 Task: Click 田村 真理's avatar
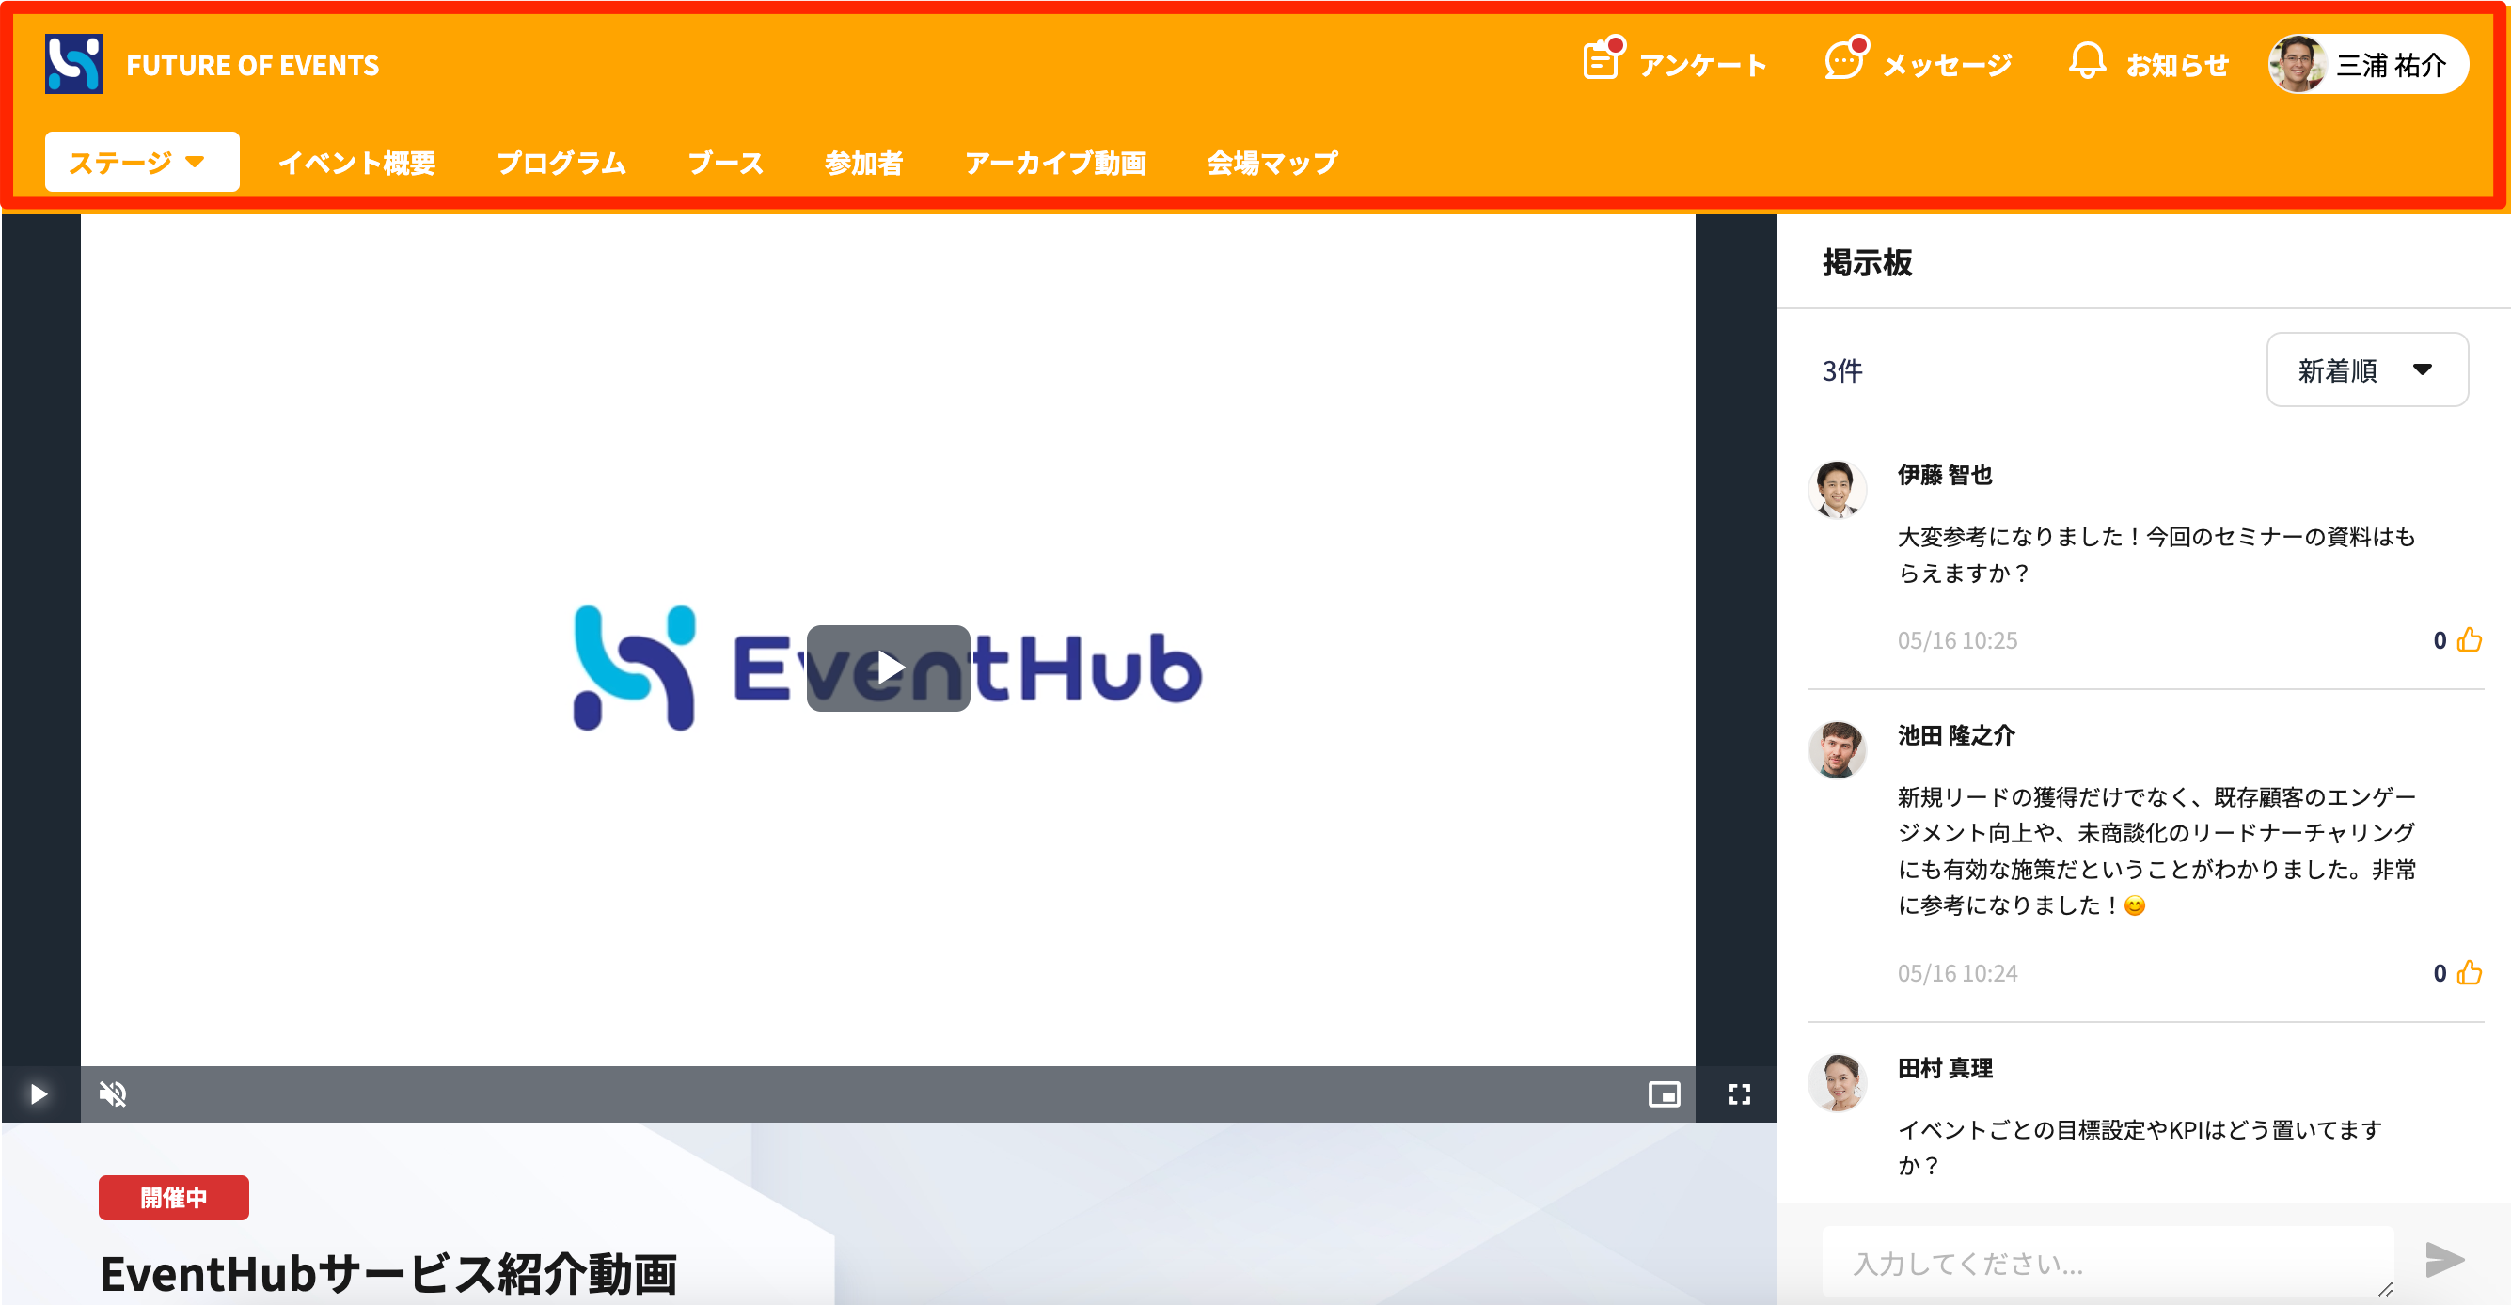click(1838, 1082)
